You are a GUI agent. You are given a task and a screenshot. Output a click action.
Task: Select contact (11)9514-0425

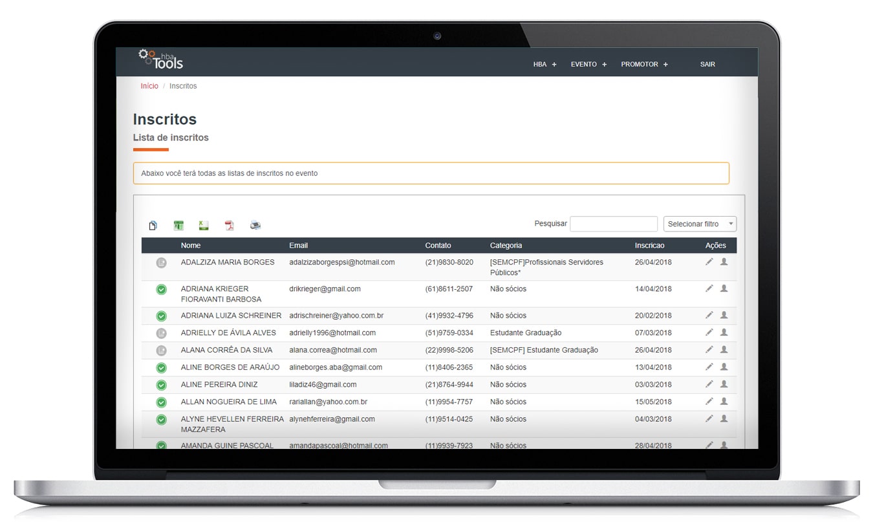click(x=449, y=419)
